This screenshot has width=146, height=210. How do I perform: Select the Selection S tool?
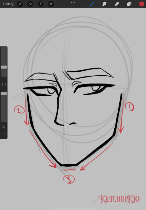tap(41, 4)
